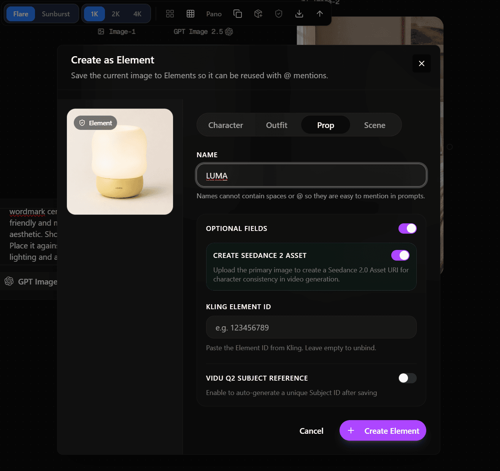Click the Create Element button
This screenshot has height=471, width=500.
pos(383,430)
